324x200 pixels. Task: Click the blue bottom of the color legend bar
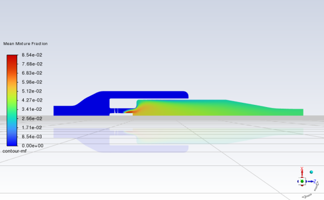tap(12, 144)
